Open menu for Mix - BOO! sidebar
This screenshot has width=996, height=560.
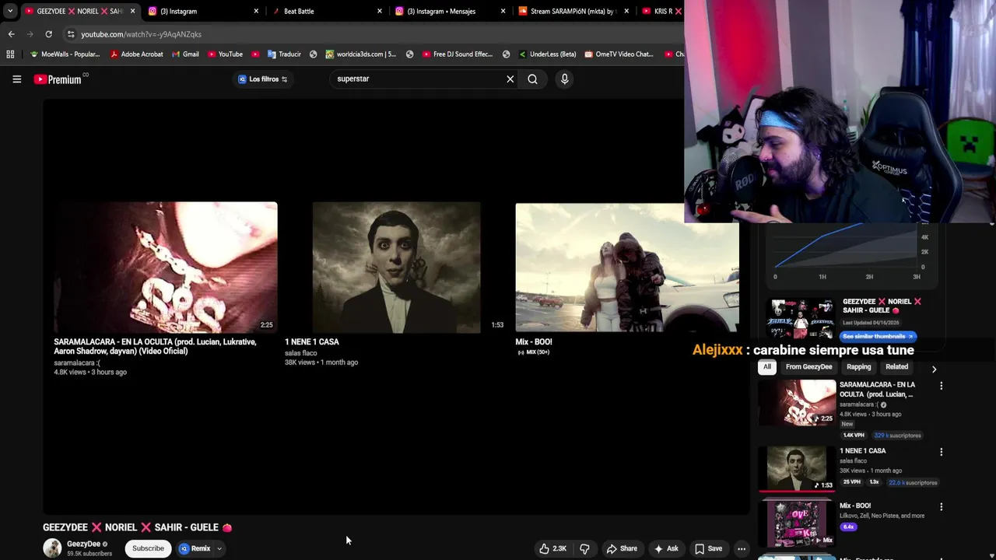point(941,506)
